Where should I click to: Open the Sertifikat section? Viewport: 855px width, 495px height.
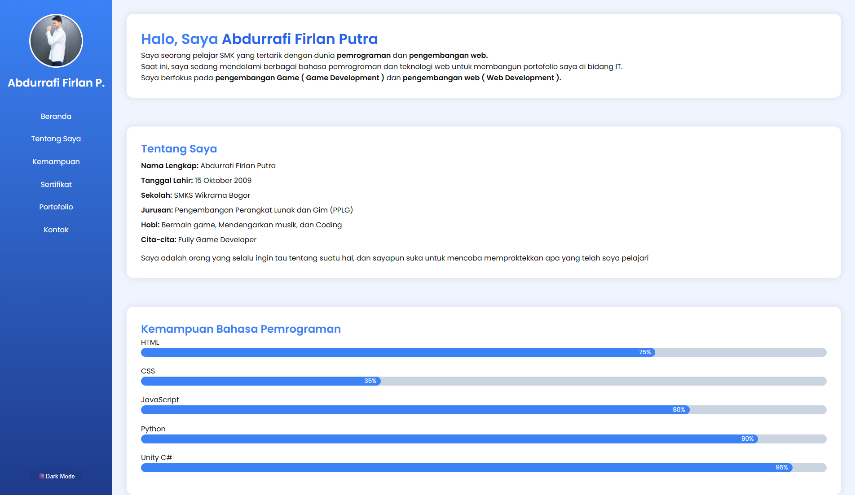click(x=56, y=184)
